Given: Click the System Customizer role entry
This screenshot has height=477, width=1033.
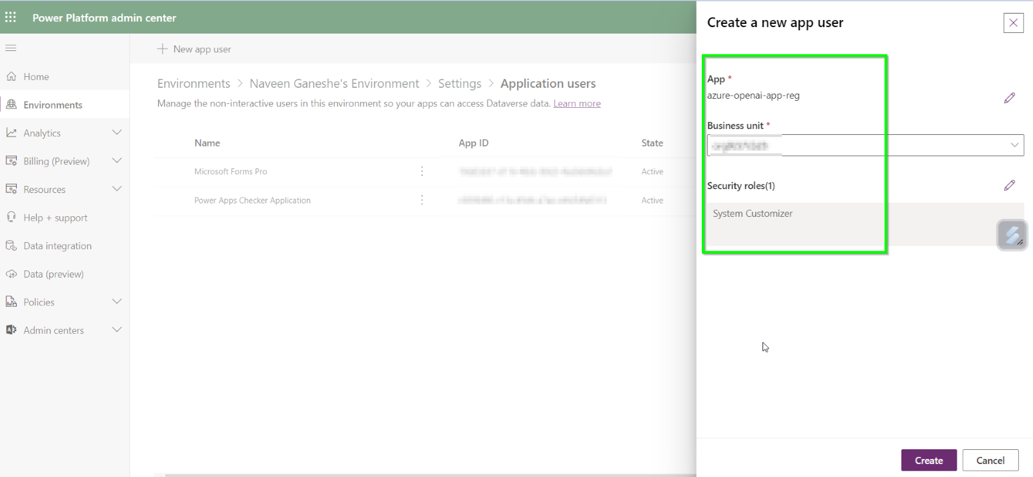Looking at the screenshot, I should tap(753, 214).
